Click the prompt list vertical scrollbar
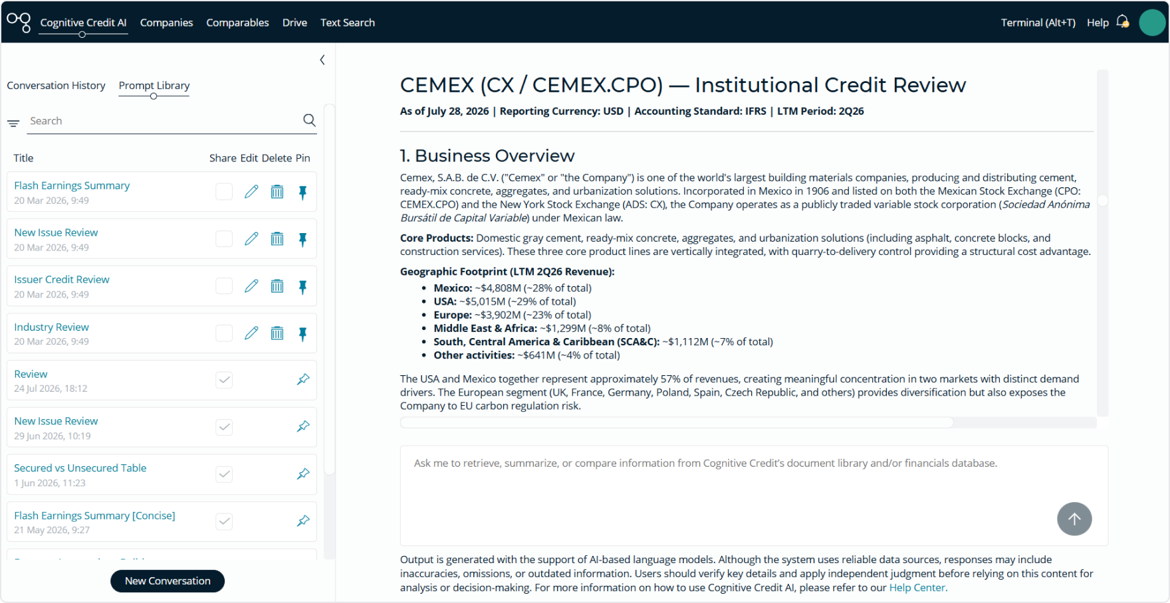Viewport: 1170px width, 603px height. tap(329, 289)
